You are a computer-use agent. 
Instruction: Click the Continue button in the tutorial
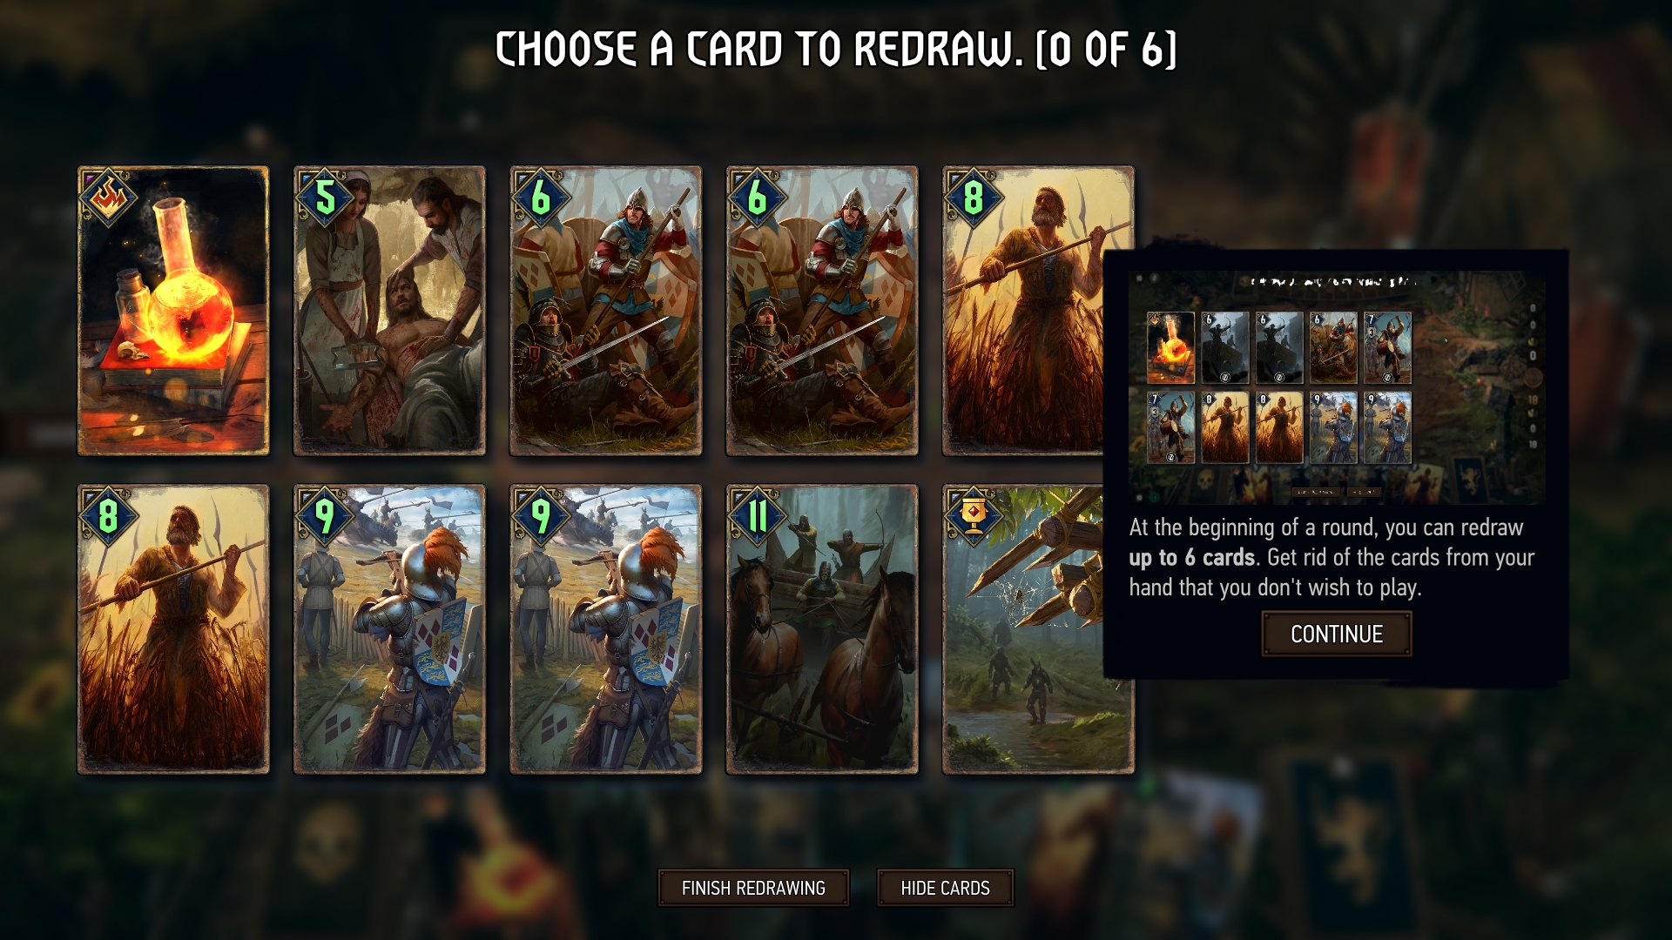pos(1337,634)
